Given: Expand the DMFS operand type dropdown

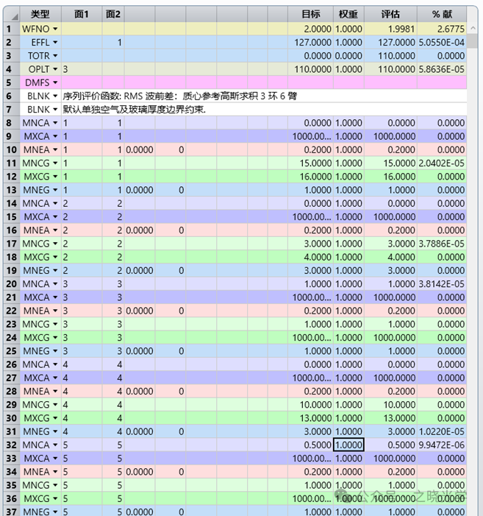Looking at the screenshot, I should point(55,82).
